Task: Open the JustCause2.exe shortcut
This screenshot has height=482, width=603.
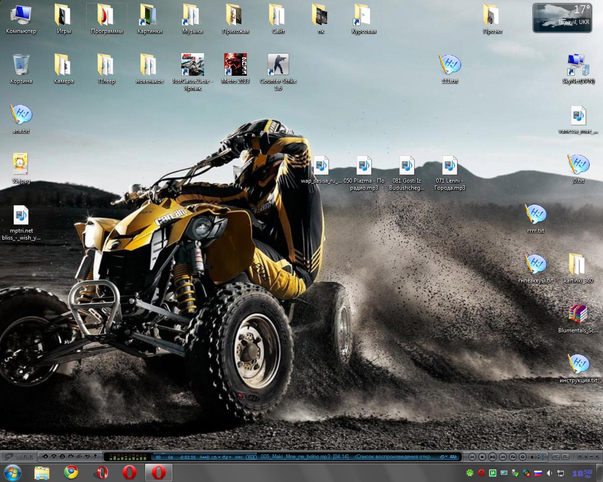Action: point(192,64)
